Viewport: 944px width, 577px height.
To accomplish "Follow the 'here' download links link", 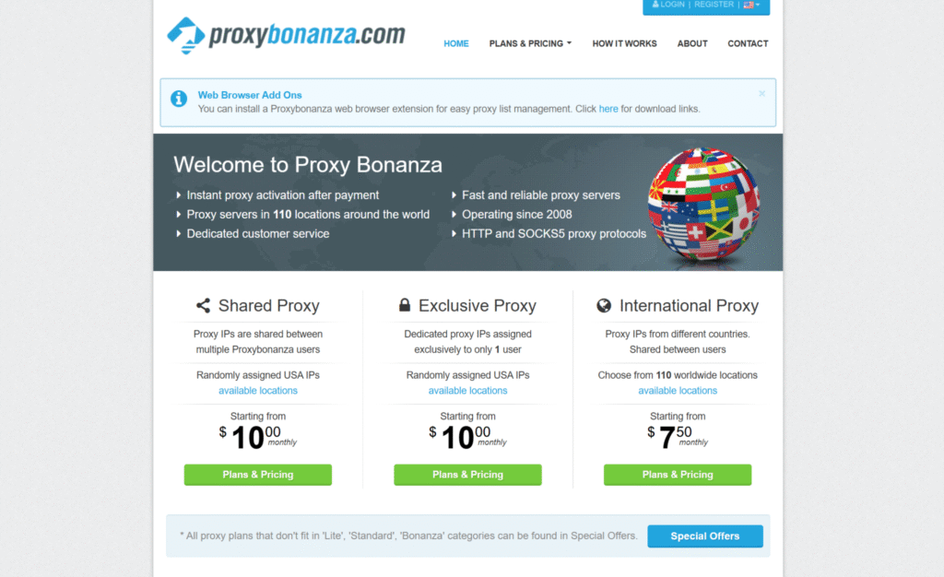I will (608, 109).
